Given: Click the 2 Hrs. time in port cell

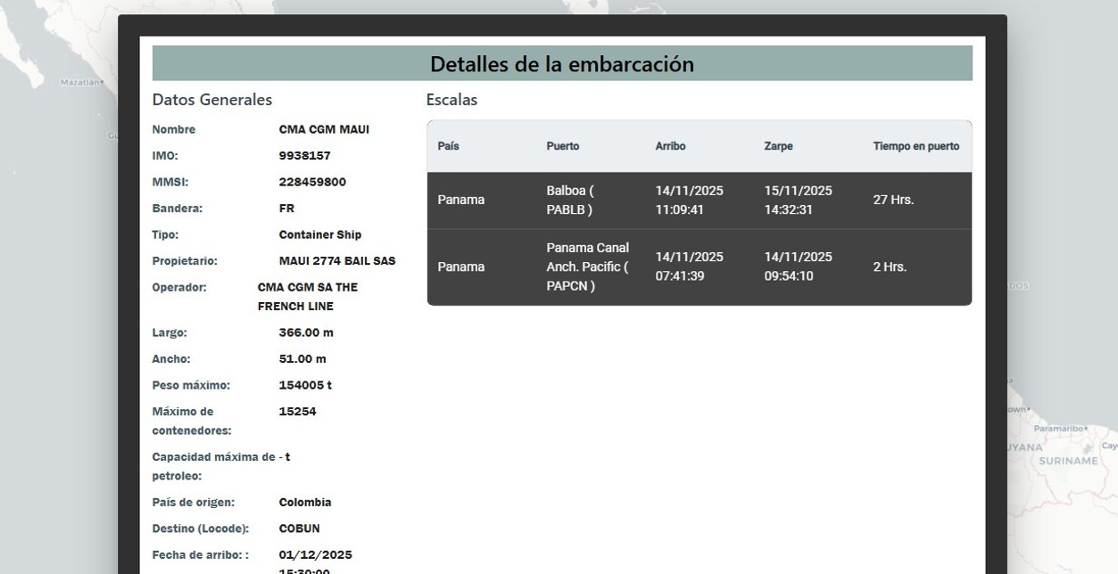Looking at the screenshot, I should coord(890,267).
